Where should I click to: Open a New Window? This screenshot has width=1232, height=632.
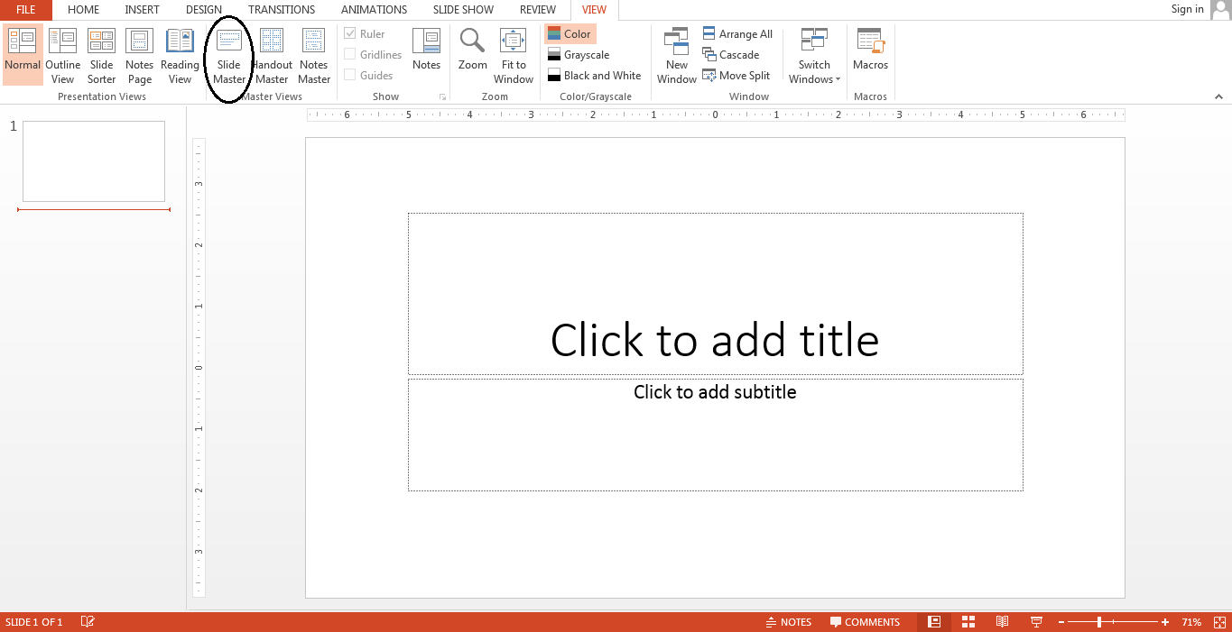(x=677, y=54)
